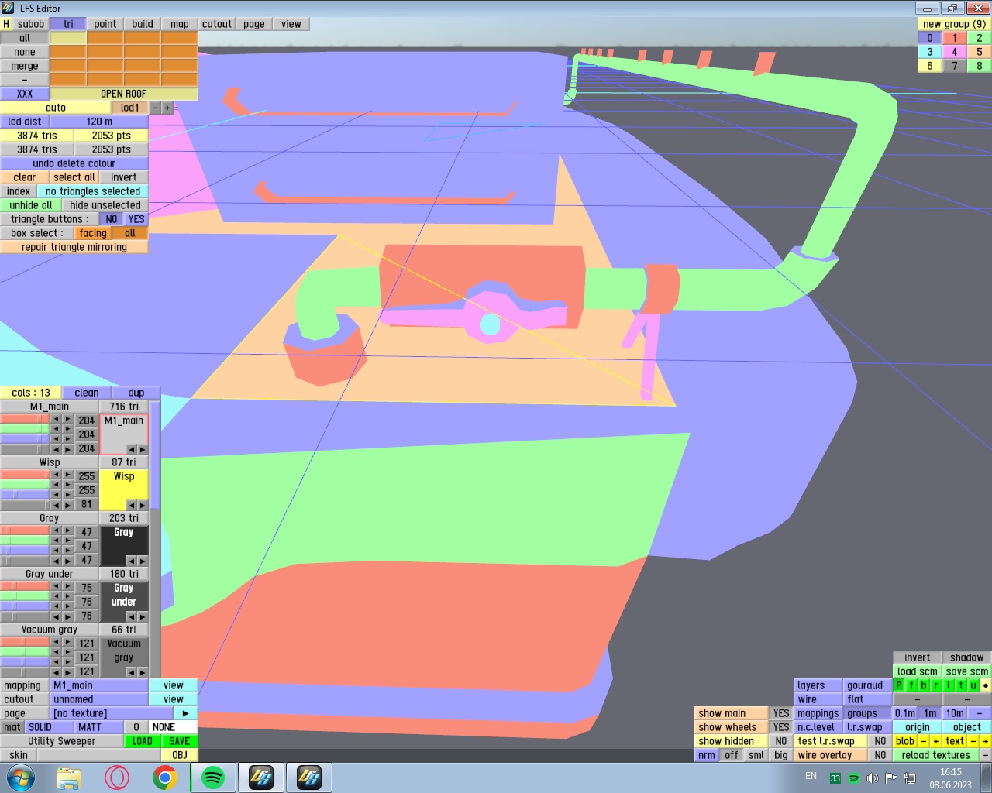The height and width of the screenshot is (793, 992).
Task: Switch to the map mode tab
Action: click(x=180, y=24)
